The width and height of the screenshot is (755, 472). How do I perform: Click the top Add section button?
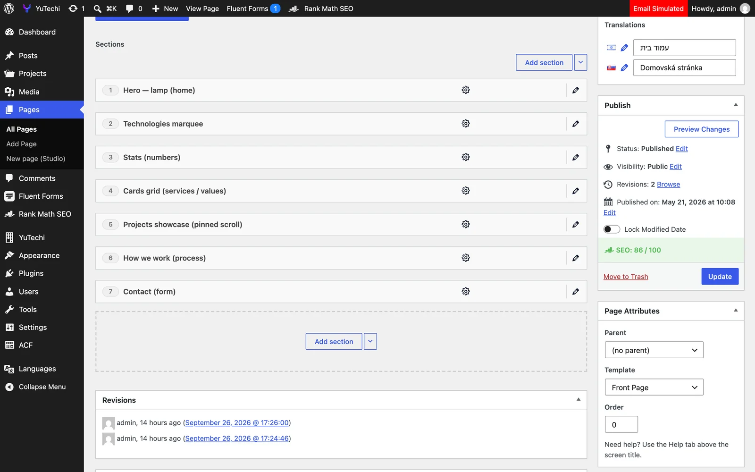click(544, 62)
